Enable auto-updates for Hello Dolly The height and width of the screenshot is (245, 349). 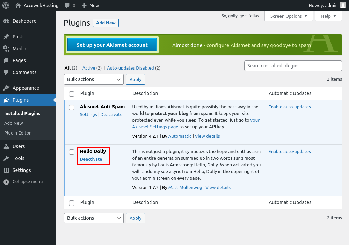click(290, 151)
